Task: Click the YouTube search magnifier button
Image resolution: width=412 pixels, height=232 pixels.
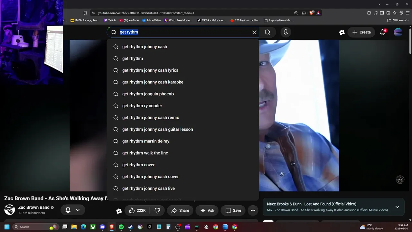Action: [267, 32]
